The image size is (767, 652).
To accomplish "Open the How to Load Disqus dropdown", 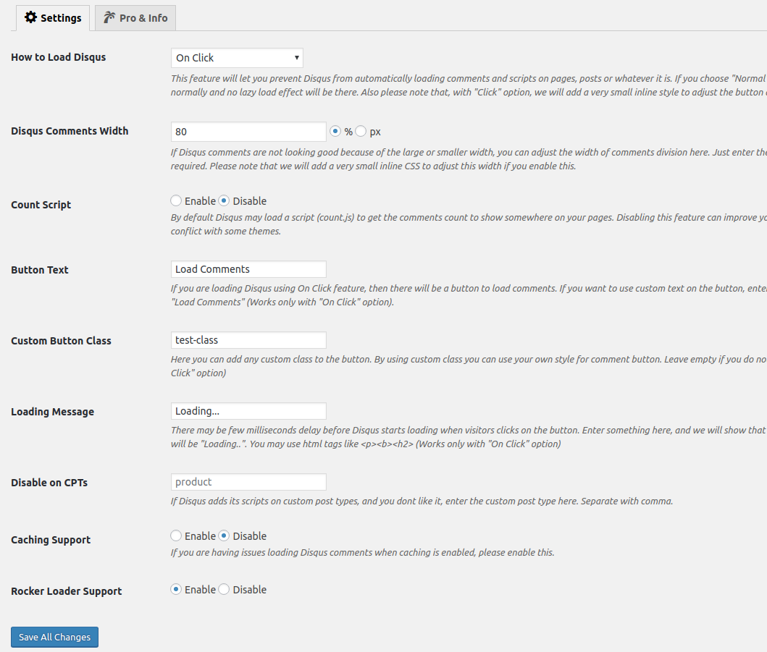I will [237, 58].
